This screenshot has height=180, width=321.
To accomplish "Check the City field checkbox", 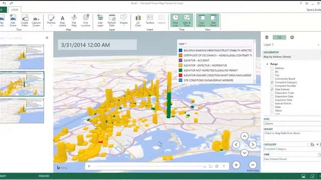I will tap(272, 75).
